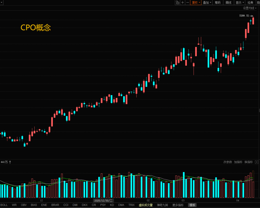The height and width of the screenshot is (208, 260).
Task: Zoom out chart with the minus icon
Action: (188, 3)
